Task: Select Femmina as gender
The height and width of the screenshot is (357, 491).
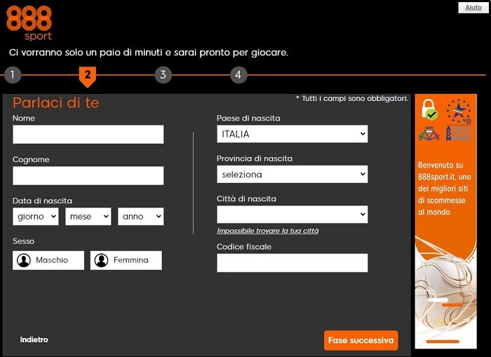Action: point(126,260)
